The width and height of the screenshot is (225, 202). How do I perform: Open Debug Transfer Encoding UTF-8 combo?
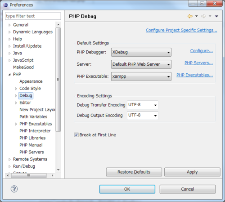(x=143, y=105)
